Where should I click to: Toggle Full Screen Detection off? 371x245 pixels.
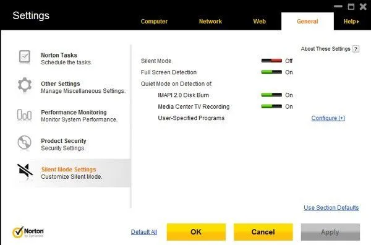tap(271, 72)
